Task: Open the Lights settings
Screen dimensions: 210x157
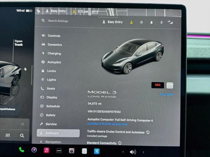Action: click(49, 80)
